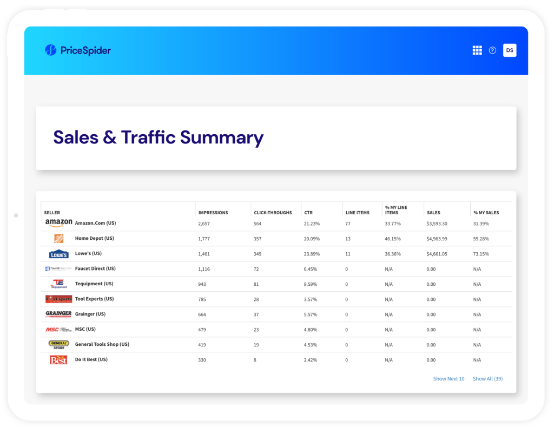554x433 pixels.
Task: Click the Tequipment seller logo
Action: point(58,284)
